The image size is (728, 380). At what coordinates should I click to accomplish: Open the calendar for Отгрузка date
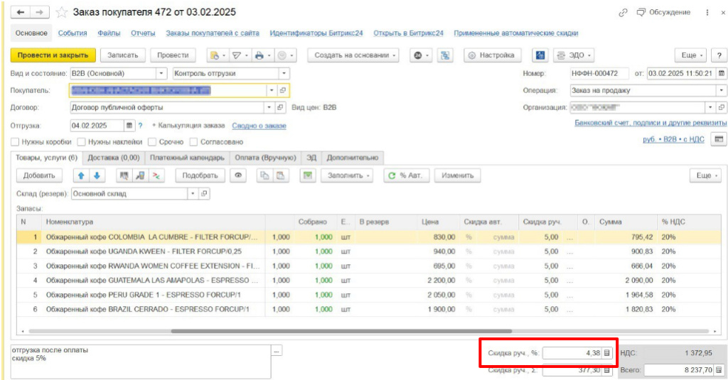129,125
